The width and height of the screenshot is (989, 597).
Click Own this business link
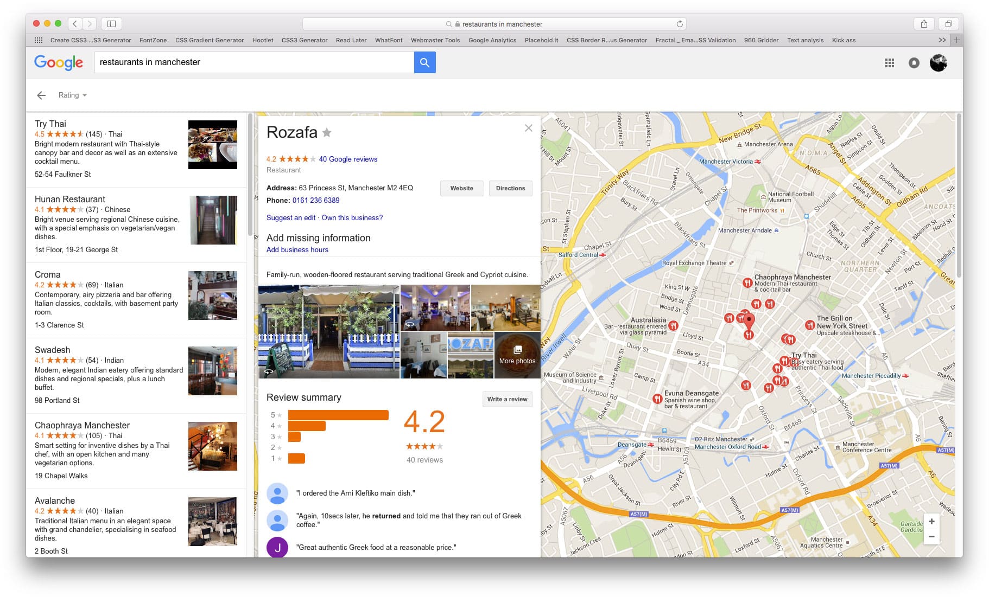coord(352,217)
